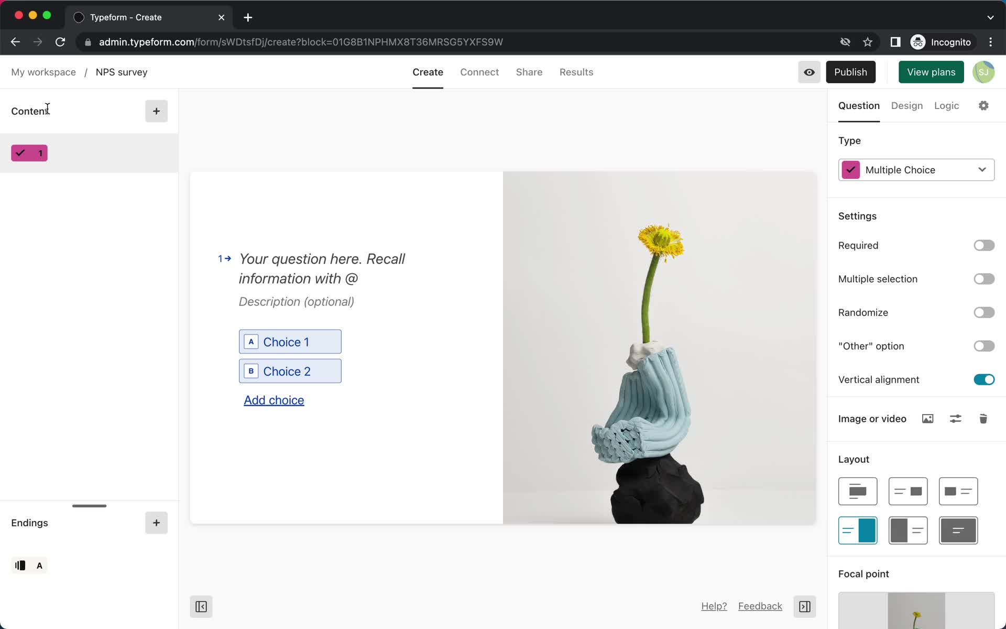Click the collapse sidebar icon
This screenshot has height=629, width=1006.
pyautogui.click(x=201, y=606)
